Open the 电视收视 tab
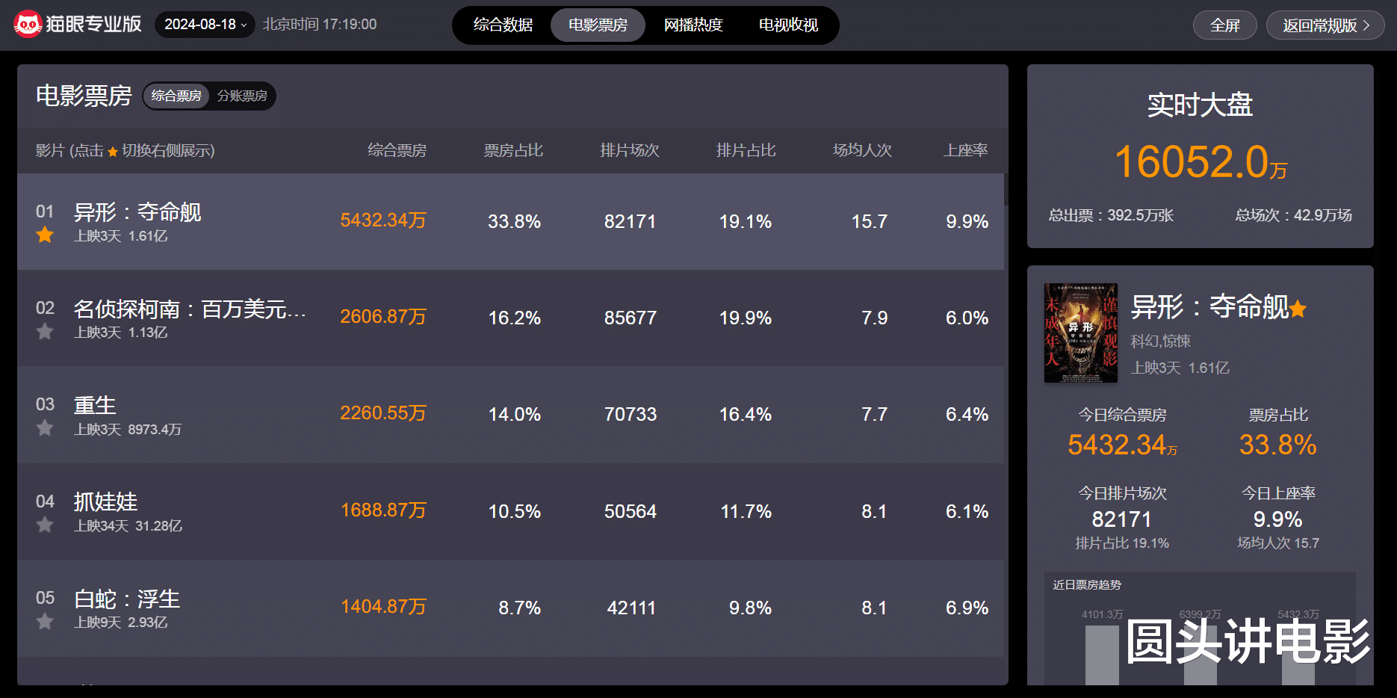Screen dimensions: 1397x698 click(x=788, y=25)
